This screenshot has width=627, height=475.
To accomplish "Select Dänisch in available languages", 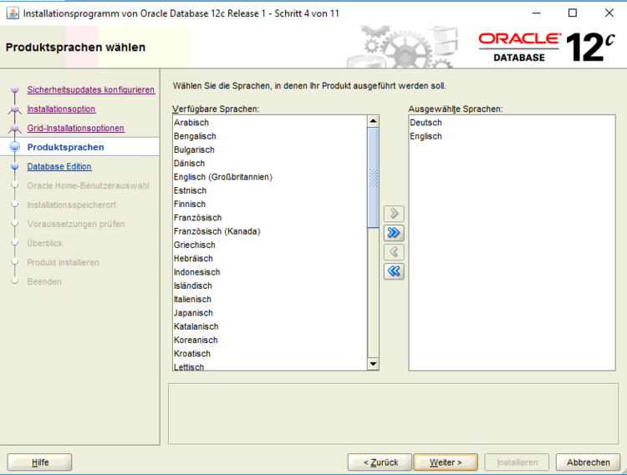I will pos(270,164).
